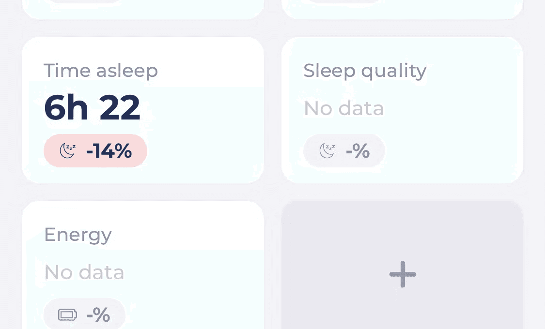Click the partly visible top-right card

pos(402,9)
